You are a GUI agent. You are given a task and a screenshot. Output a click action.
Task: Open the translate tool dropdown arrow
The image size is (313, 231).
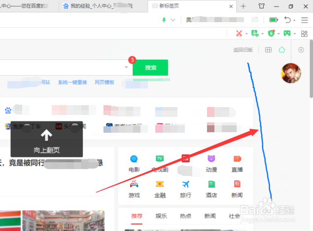pyautogui.click(x=263, y=33)
